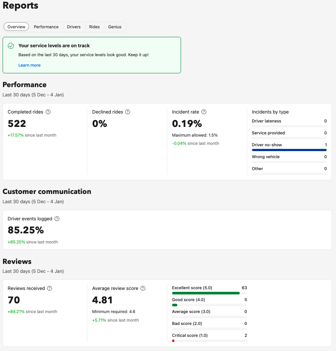Show help for Driver events logged
The image size is (336, 351).
57,219
